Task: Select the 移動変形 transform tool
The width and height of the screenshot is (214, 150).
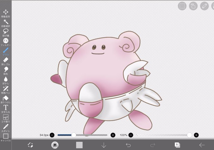Action: (6, 14)
